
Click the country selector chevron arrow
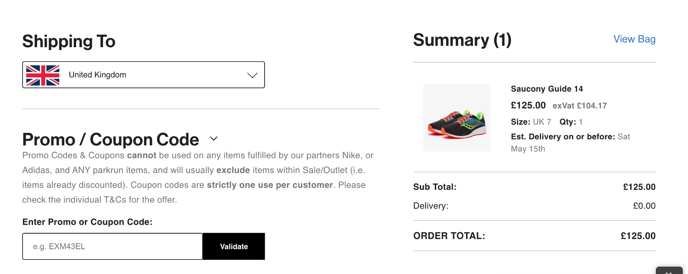click(x=252, y=75)
